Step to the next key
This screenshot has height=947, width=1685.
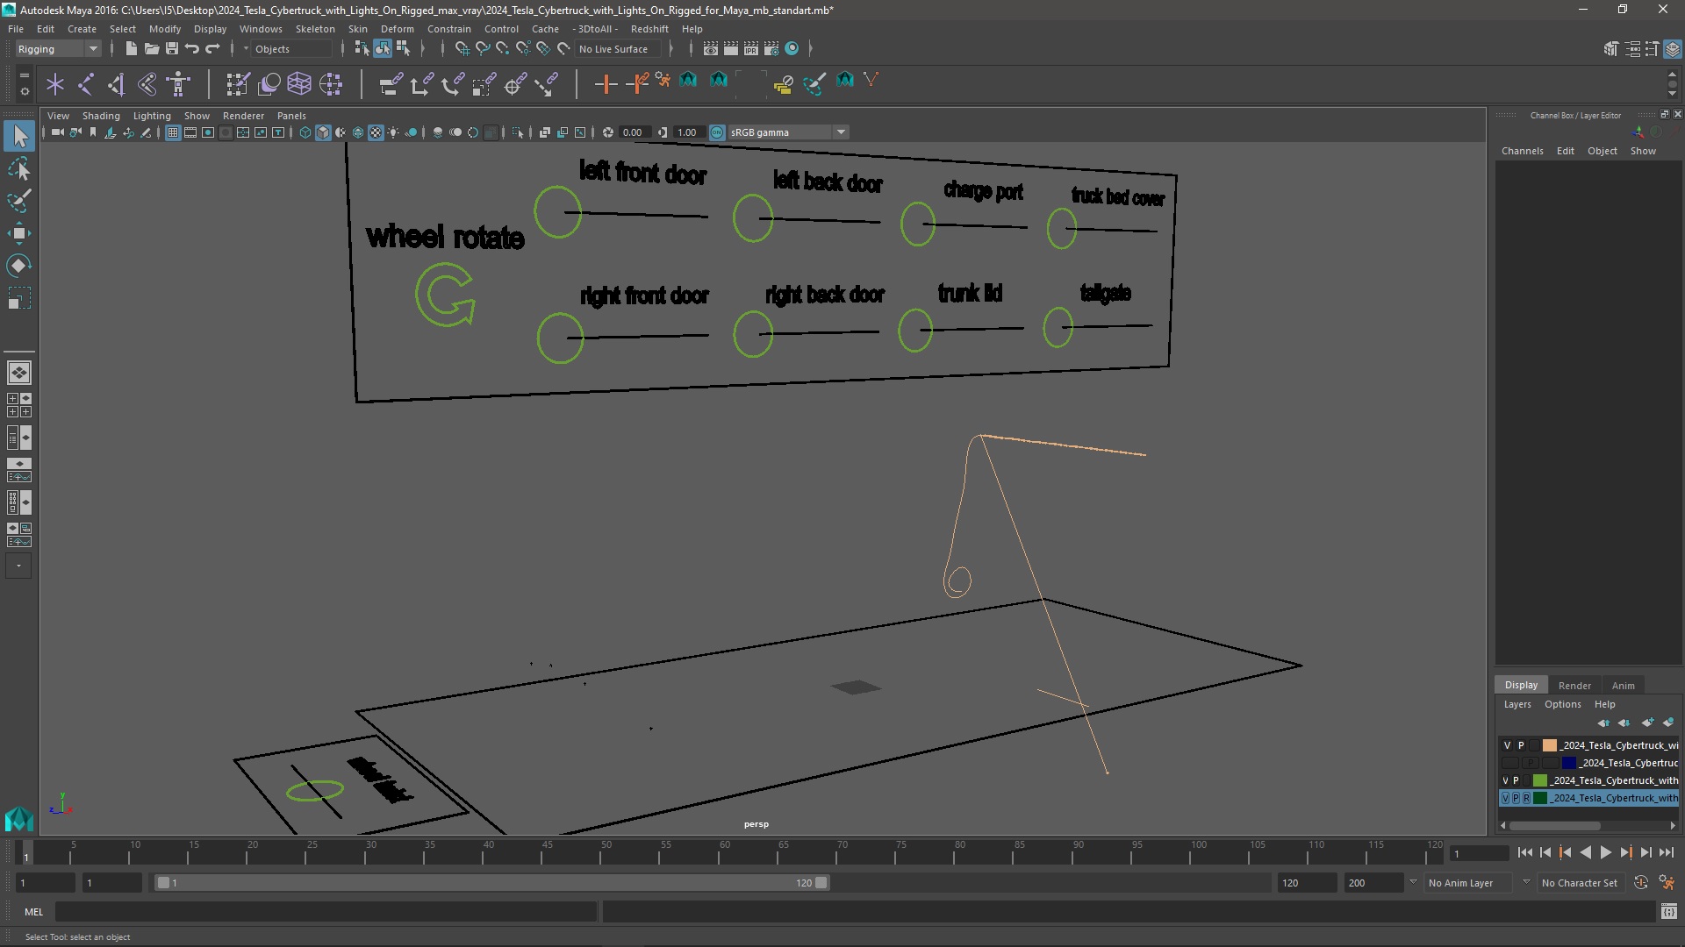[x=1626, y=852]
